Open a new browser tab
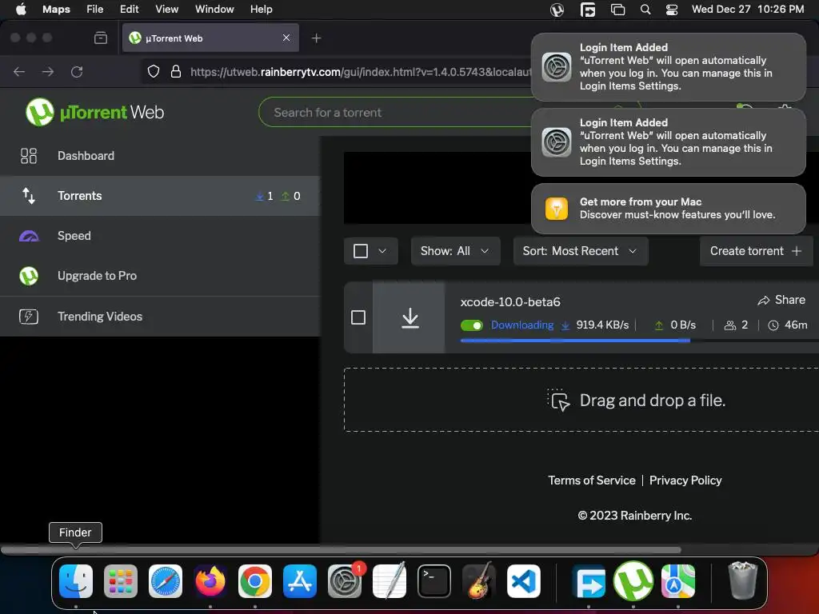Viewport: 819px width, 614px height. click(316, 38)
